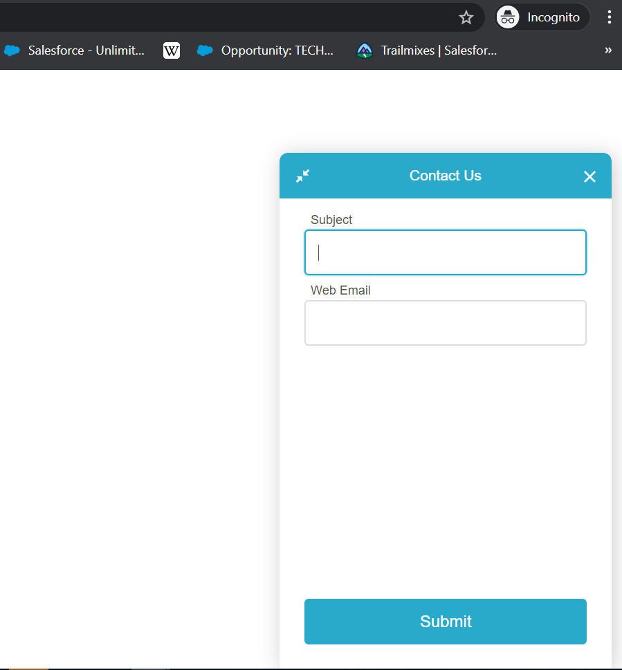
Task: Select the Web Email input field
Action: pos(445,323)
